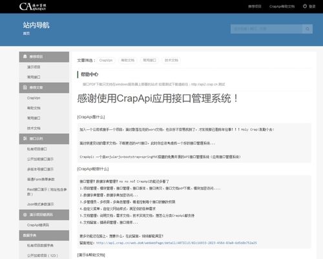Image resolution: width=323 pixels, height=259 pixels.
Task: Select 演示项目 in the sidebar
Action: tap(34, 67)
